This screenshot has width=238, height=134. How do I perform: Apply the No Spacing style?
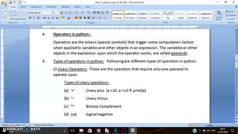(131, 15)
